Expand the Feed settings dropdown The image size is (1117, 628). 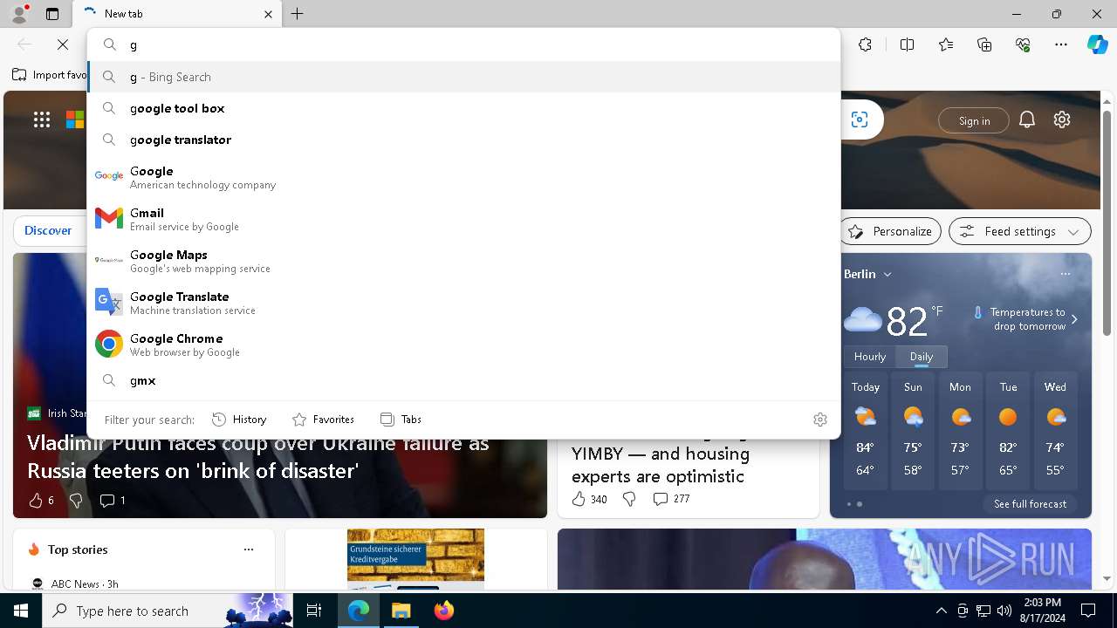tap(1019, 231)
